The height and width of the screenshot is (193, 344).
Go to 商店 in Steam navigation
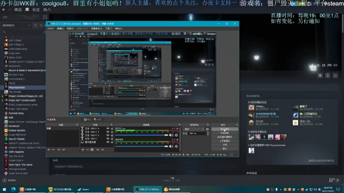point(18,9)
